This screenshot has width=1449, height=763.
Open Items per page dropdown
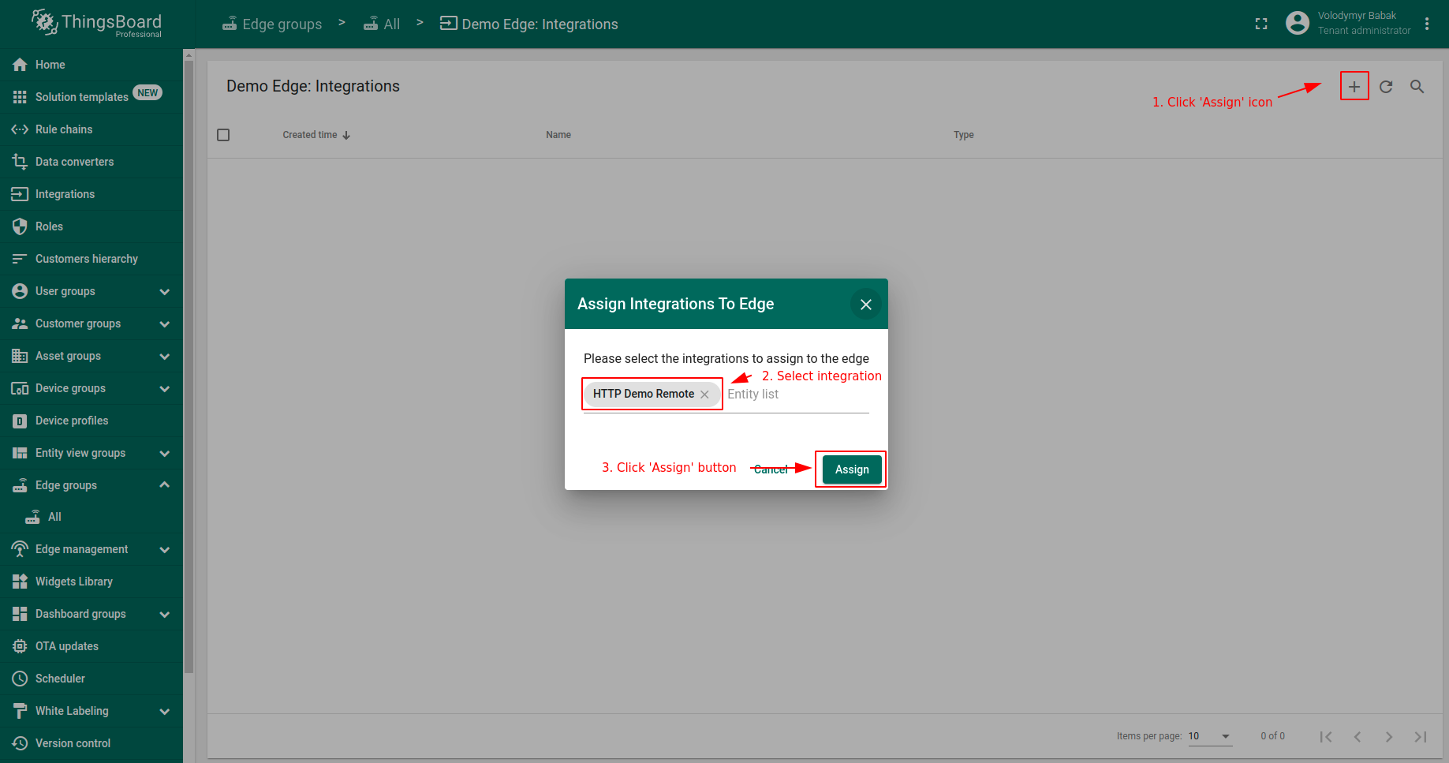(x=1210, y=736)
